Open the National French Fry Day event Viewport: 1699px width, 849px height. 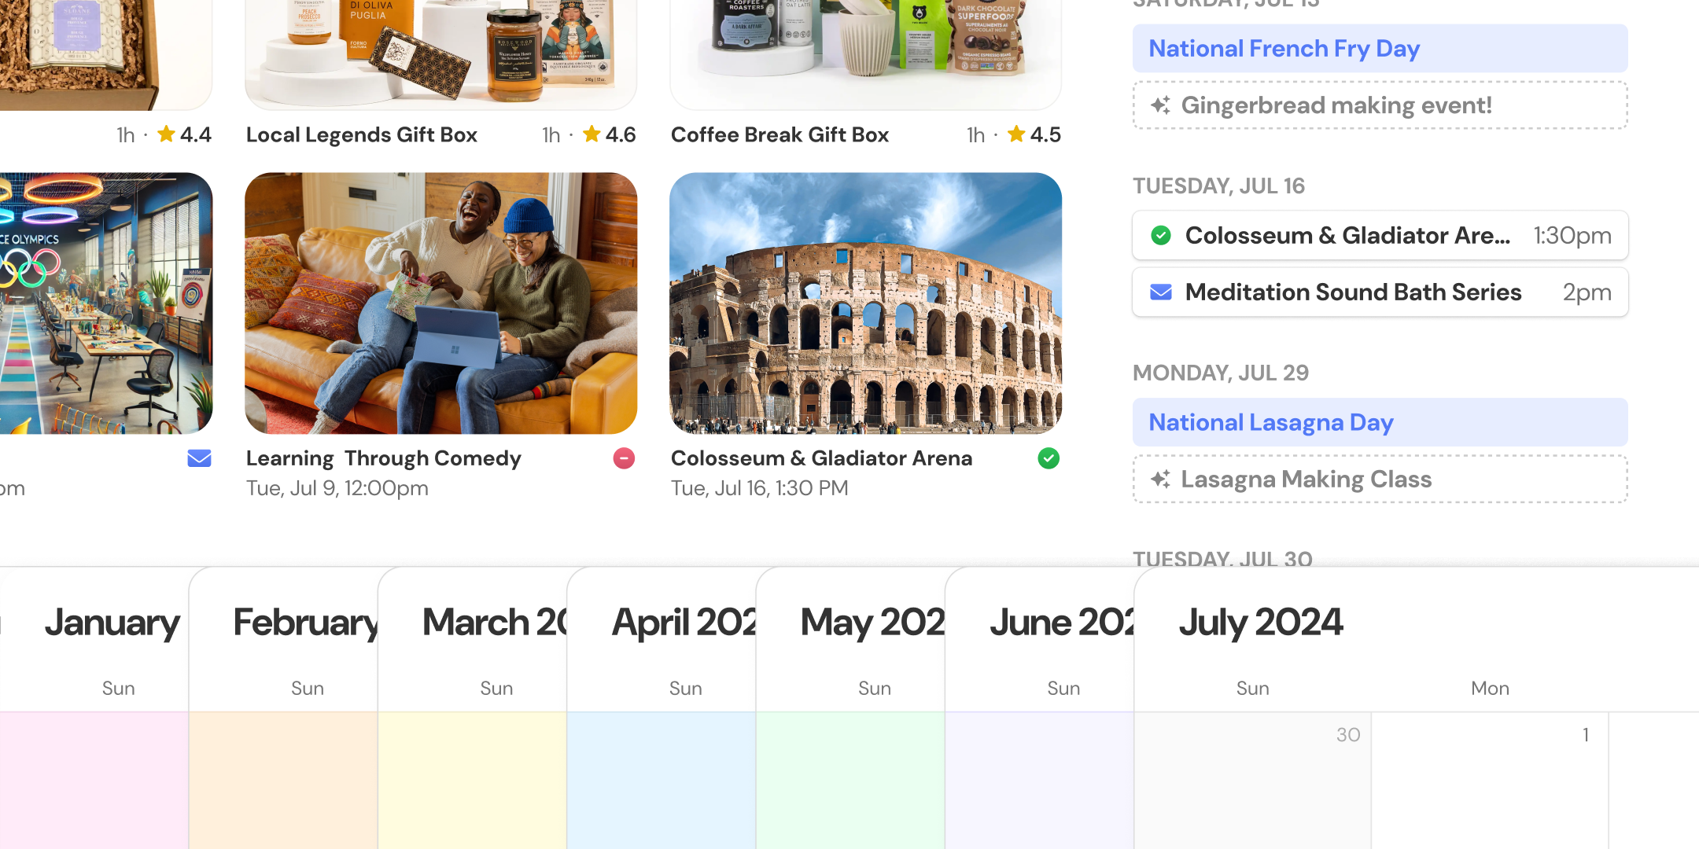1380,49
